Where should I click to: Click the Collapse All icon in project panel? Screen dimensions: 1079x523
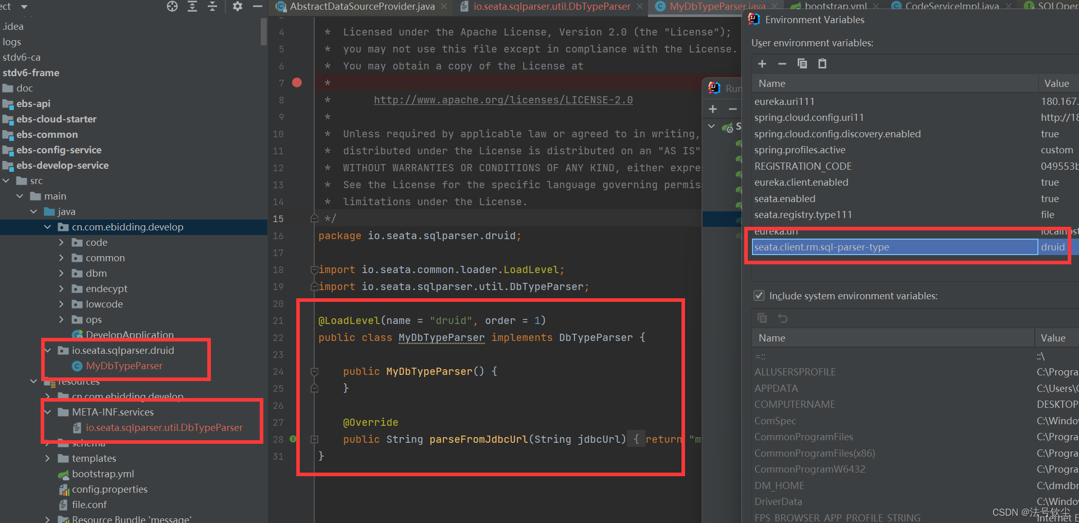(x=212, y=6)
